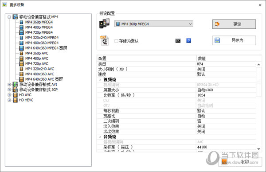Viewport: 266px width, 172px height.
Task: Click the MP4 480x360 AVC icon
Action: pyautogui.click(x=21, y=74)
